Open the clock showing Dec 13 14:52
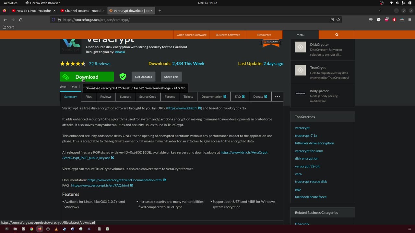The width and height of the screenshot is (415, 233). [x=207, y=3]
